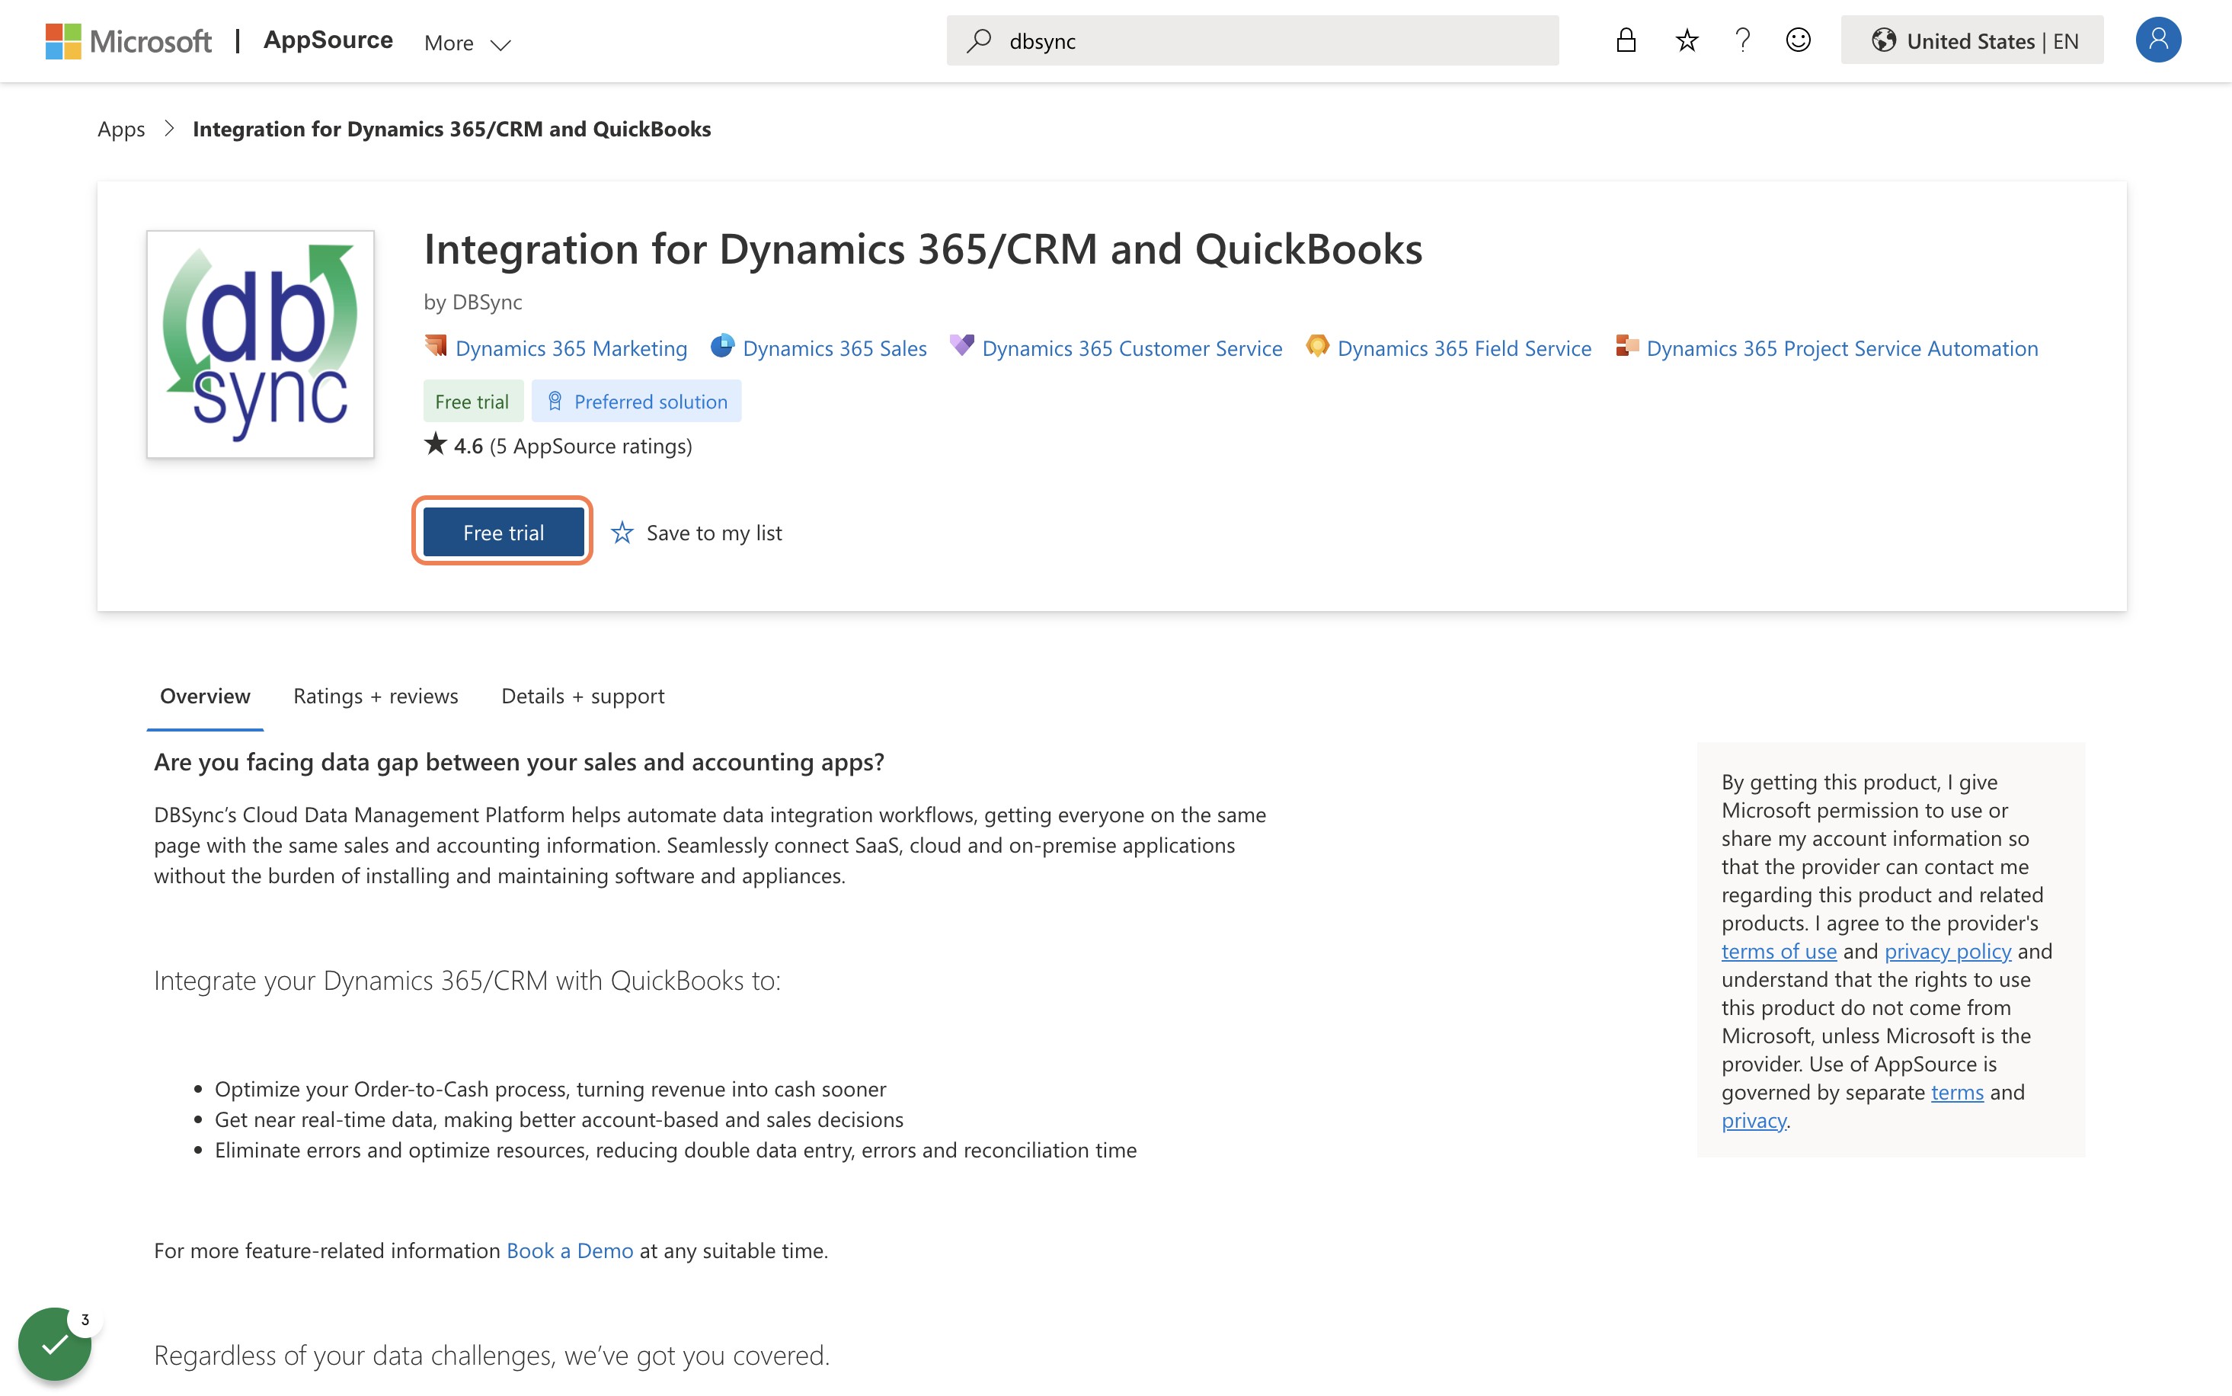The width and height of the screenshot is (2232, 1396).
Task: Click the DBSync app logo thumbnail
Action: (x=261, y=344)
